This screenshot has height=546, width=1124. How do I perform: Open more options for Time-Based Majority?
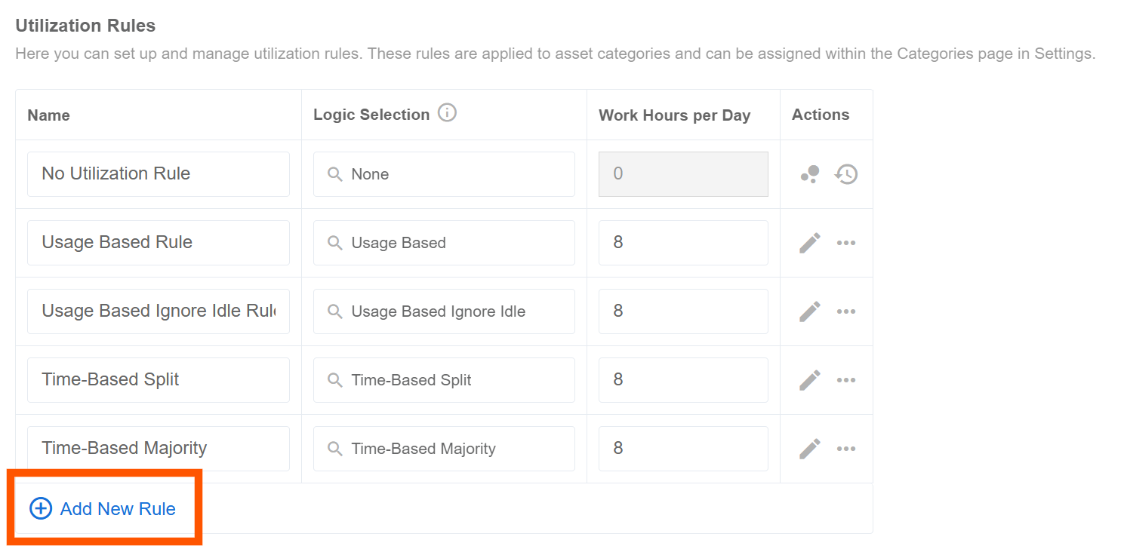click(x=846, y=449)
